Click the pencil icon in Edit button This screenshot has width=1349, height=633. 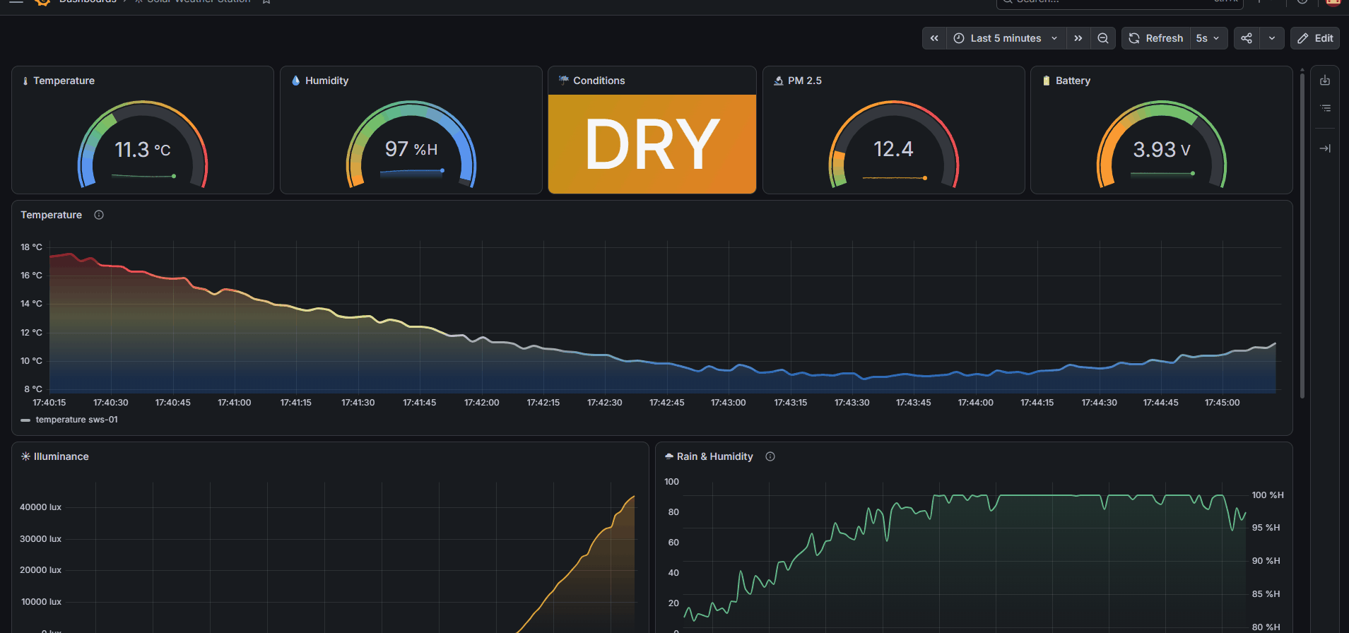coord(1303,38)
